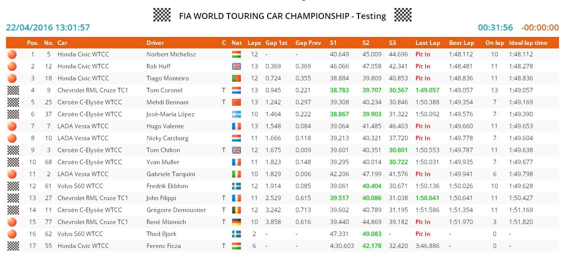Click the session date and time display

(48, 27)
